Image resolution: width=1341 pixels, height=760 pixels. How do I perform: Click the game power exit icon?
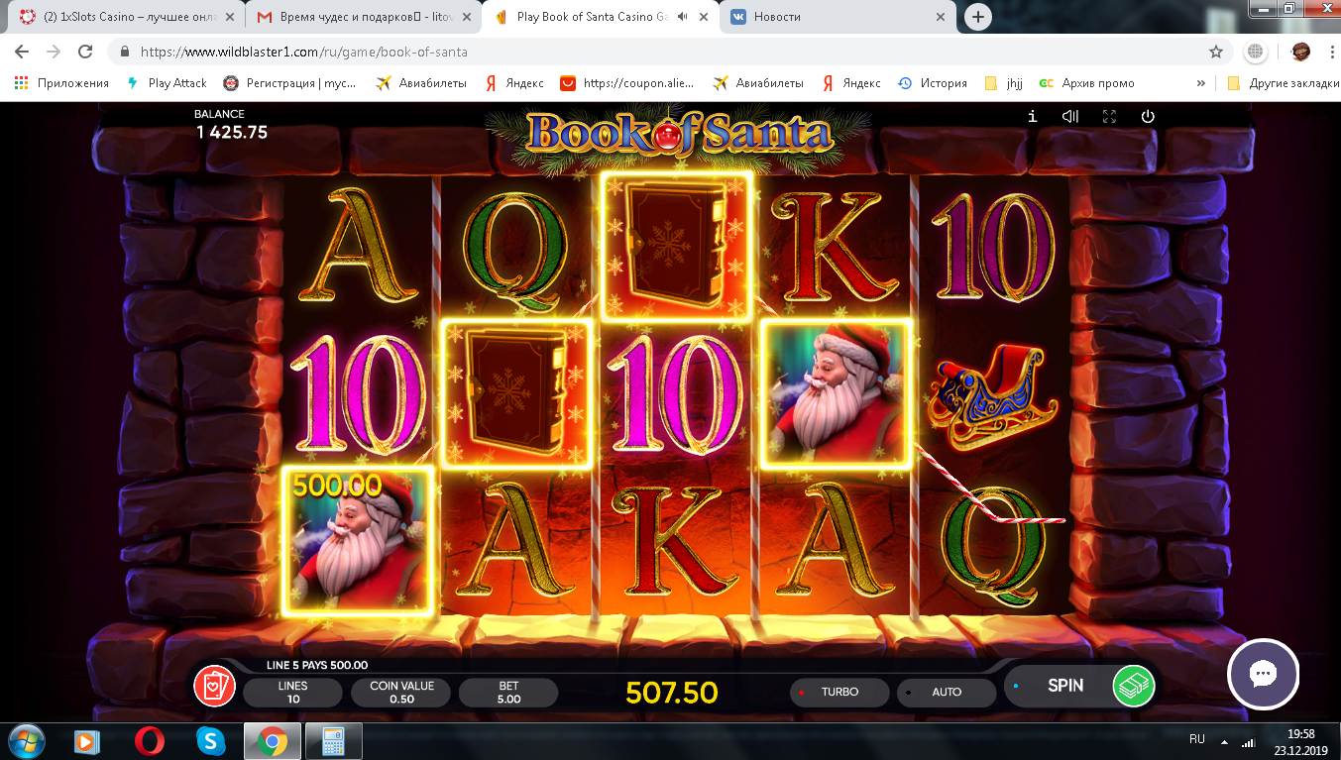click(1148, 116)
